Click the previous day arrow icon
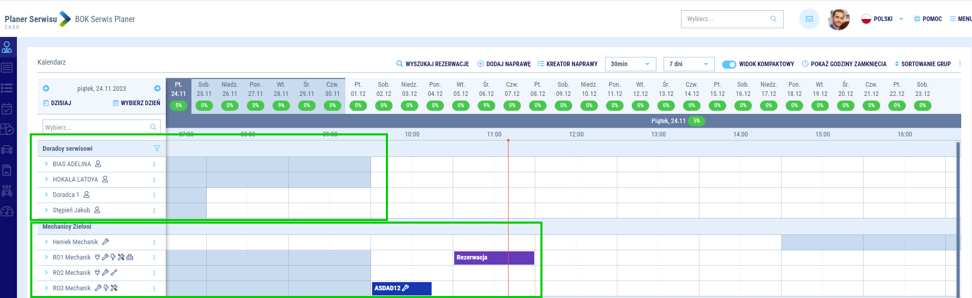Screen dimensions: 972x298 46,88
